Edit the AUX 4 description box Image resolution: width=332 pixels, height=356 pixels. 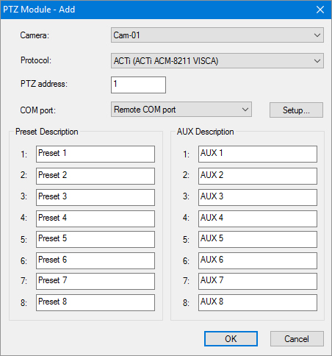click(258, 218)
